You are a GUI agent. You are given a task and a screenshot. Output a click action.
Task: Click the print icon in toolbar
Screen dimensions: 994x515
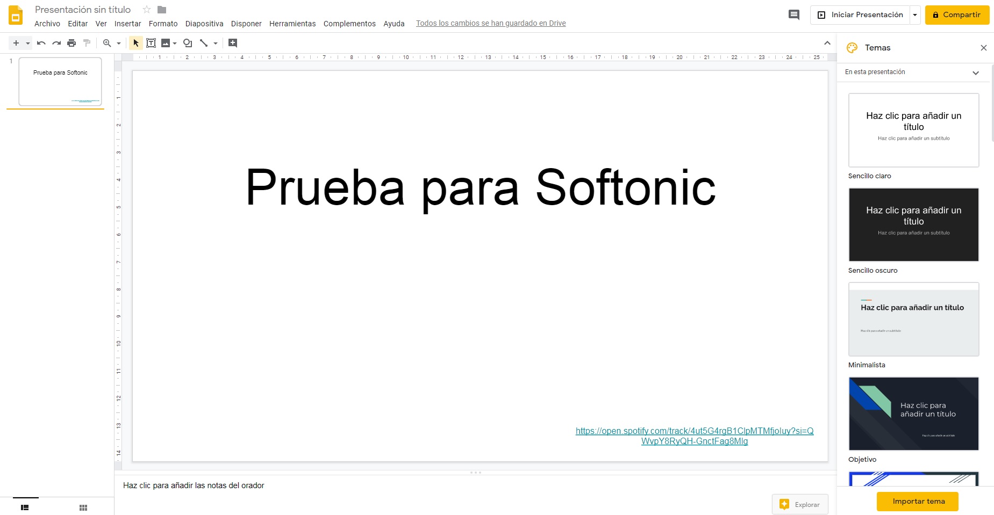(x=71, y=43)
